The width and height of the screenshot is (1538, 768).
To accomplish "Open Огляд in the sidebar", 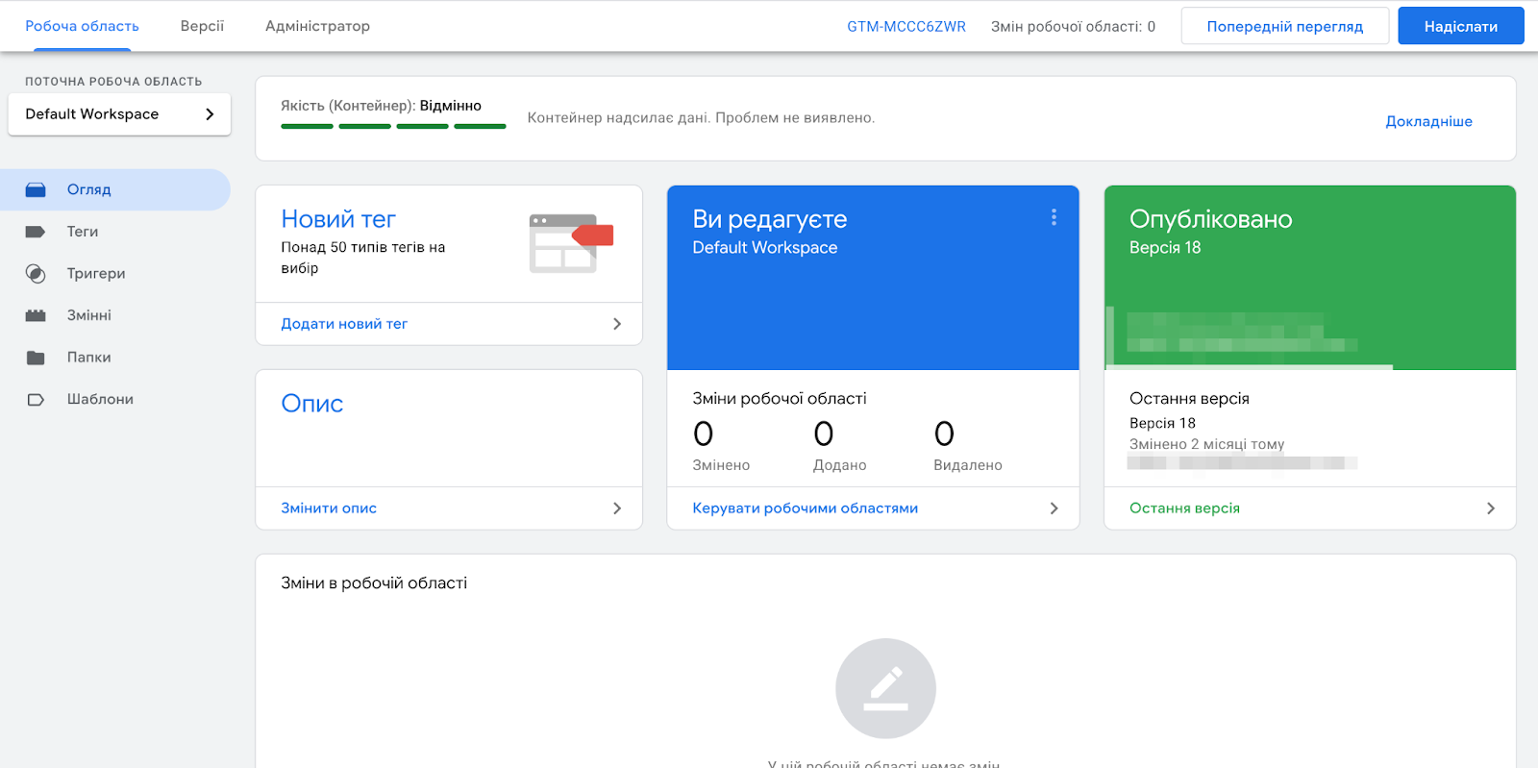I will coord(115,189).
